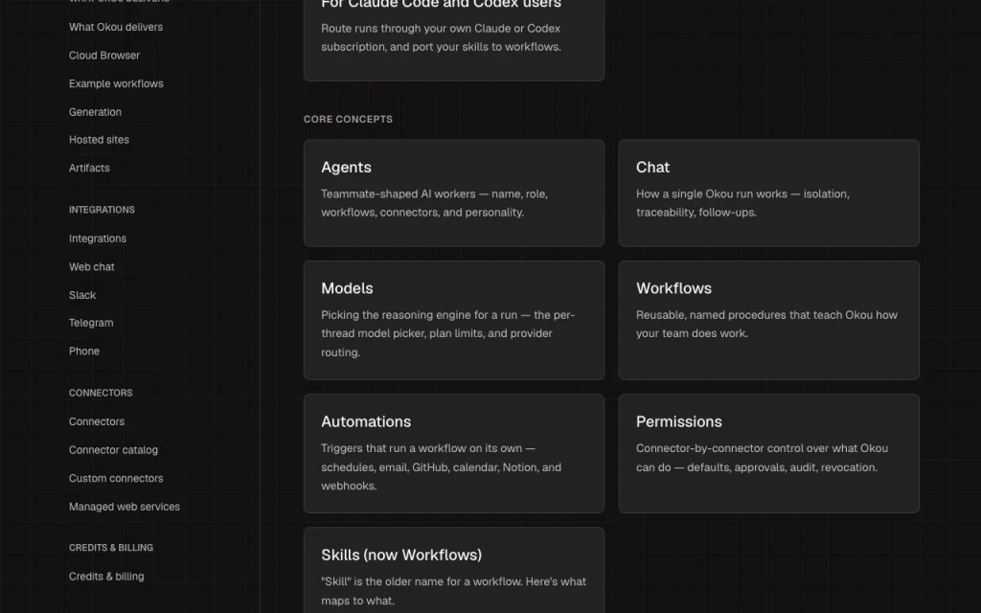The image size is (981, 613).
Task: Open Telegram integration page
Action: point(91,323)
